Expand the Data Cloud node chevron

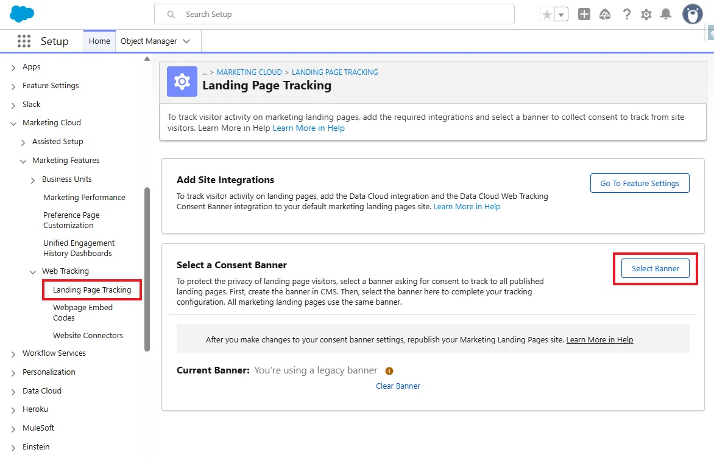coord(13,392)
